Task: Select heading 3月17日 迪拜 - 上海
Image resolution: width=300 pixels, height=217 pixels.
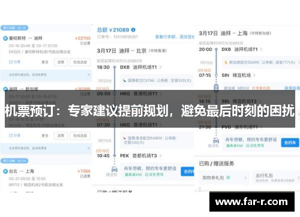Action: [x=223, y=33]
